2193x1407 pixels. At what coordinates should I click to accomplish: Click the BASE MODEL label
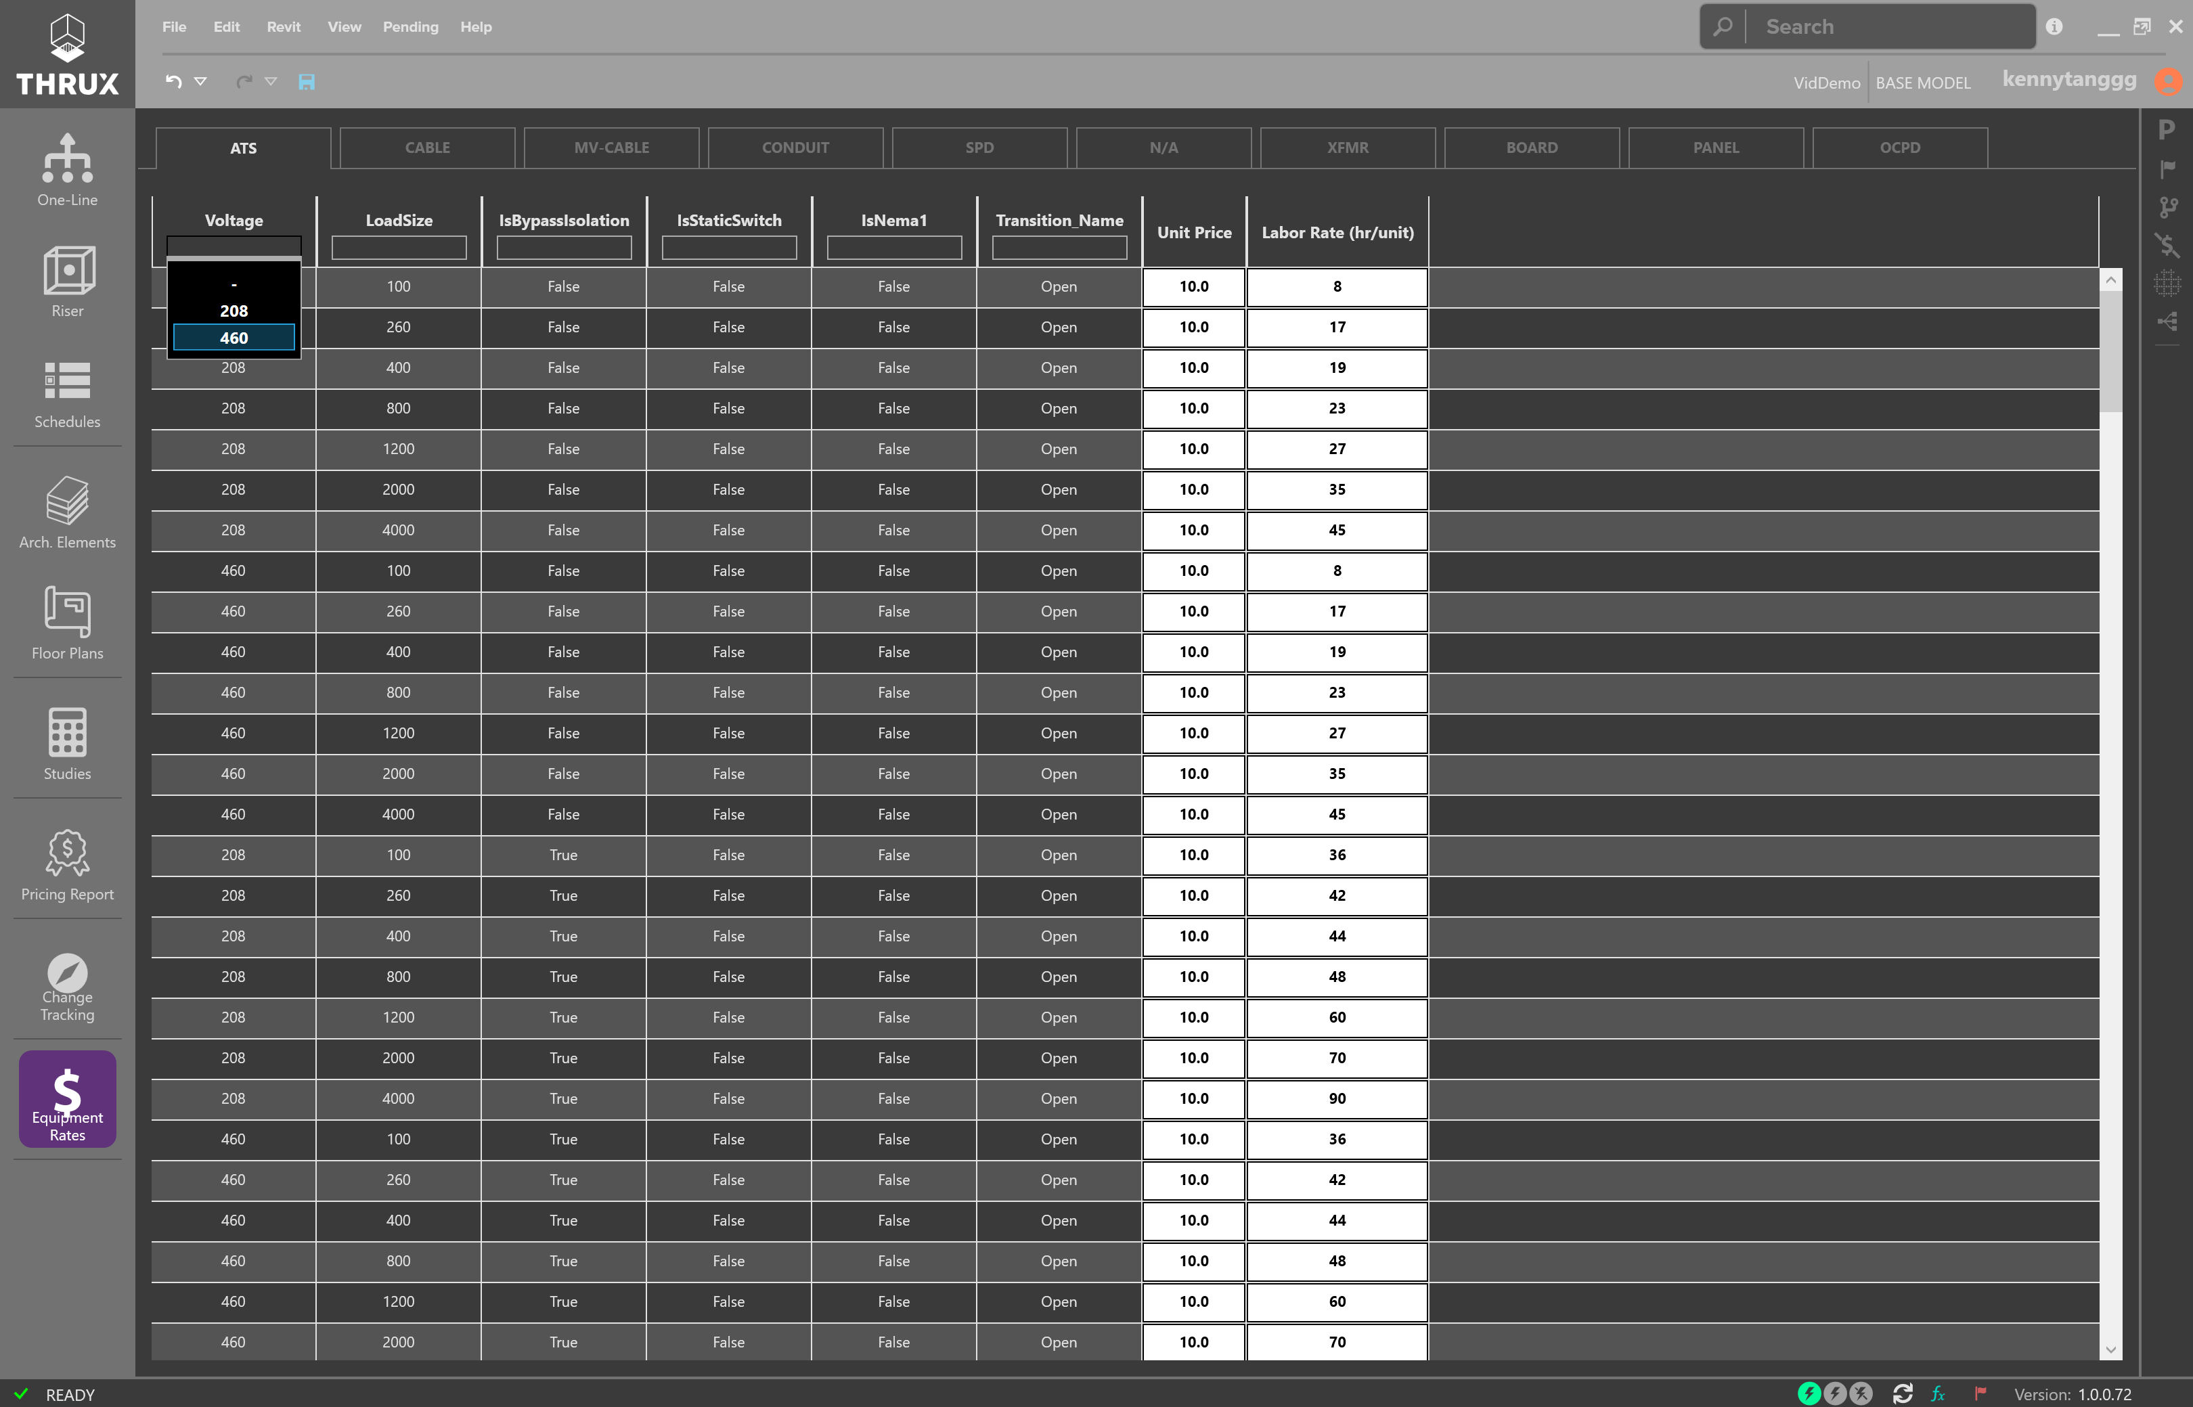1924,83
